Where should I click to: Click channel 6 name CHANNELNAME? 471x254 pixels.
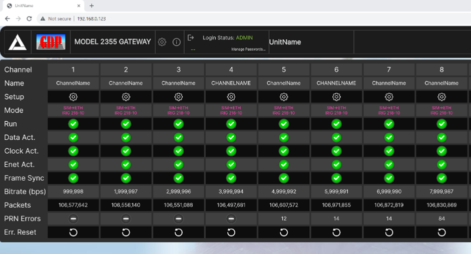tap(336, 83)
